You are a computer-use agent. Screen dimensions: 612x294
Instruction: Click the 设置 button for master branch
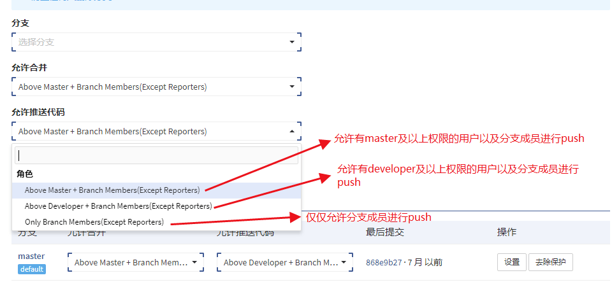click(512, 262)
